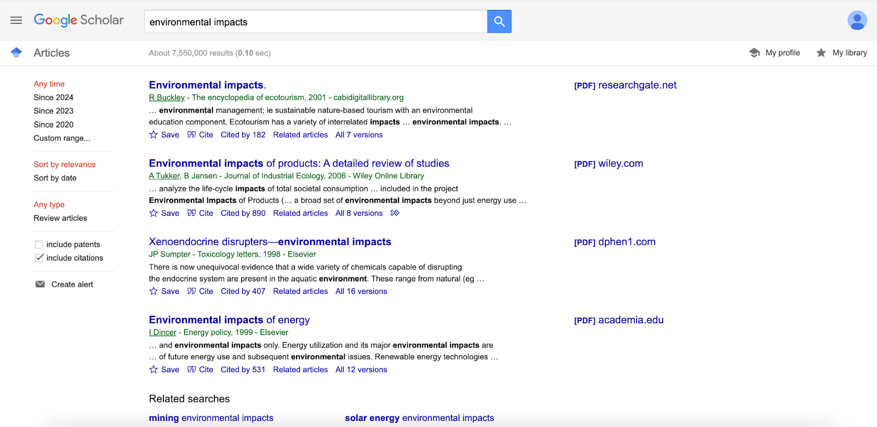Open Cited by 890 link
The image size is (877, 427).
[x=243, y=213]
